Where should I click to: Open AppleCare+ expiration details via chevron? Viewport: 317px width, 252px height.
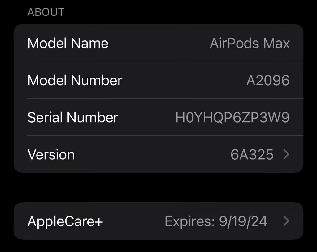[x=287, y=221]
